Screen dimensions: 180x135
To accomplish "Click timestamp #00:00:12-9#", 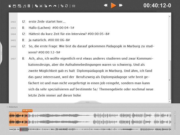I will click(49, 52).
